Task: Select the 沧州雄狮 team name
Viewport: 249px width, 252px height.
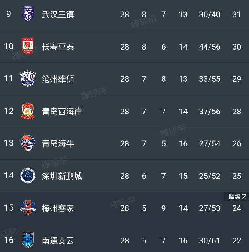Action: point(58,79)
